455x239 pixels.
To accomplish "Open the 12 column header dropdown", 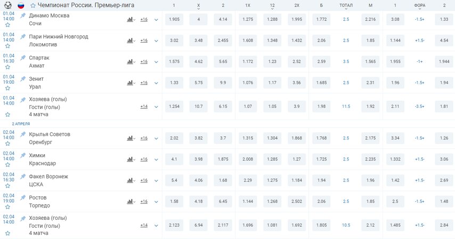I will point(272,9).
